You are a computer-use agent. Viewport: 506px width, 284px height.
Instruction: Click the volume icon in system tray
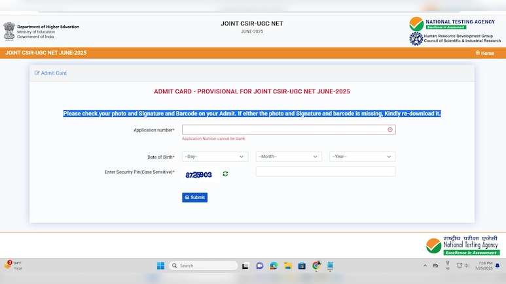coord(467,266)
